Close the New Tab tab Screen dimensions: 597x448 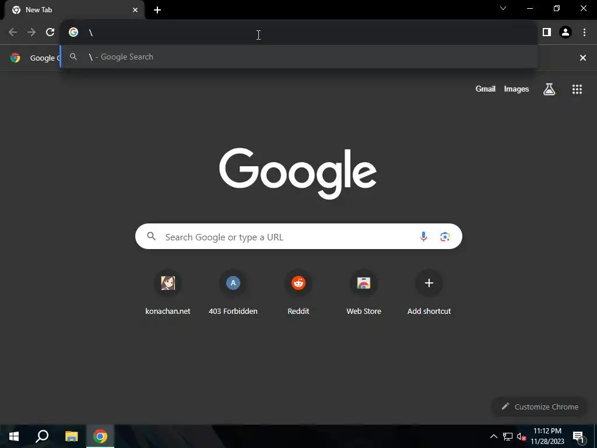(x=135, y=10)
